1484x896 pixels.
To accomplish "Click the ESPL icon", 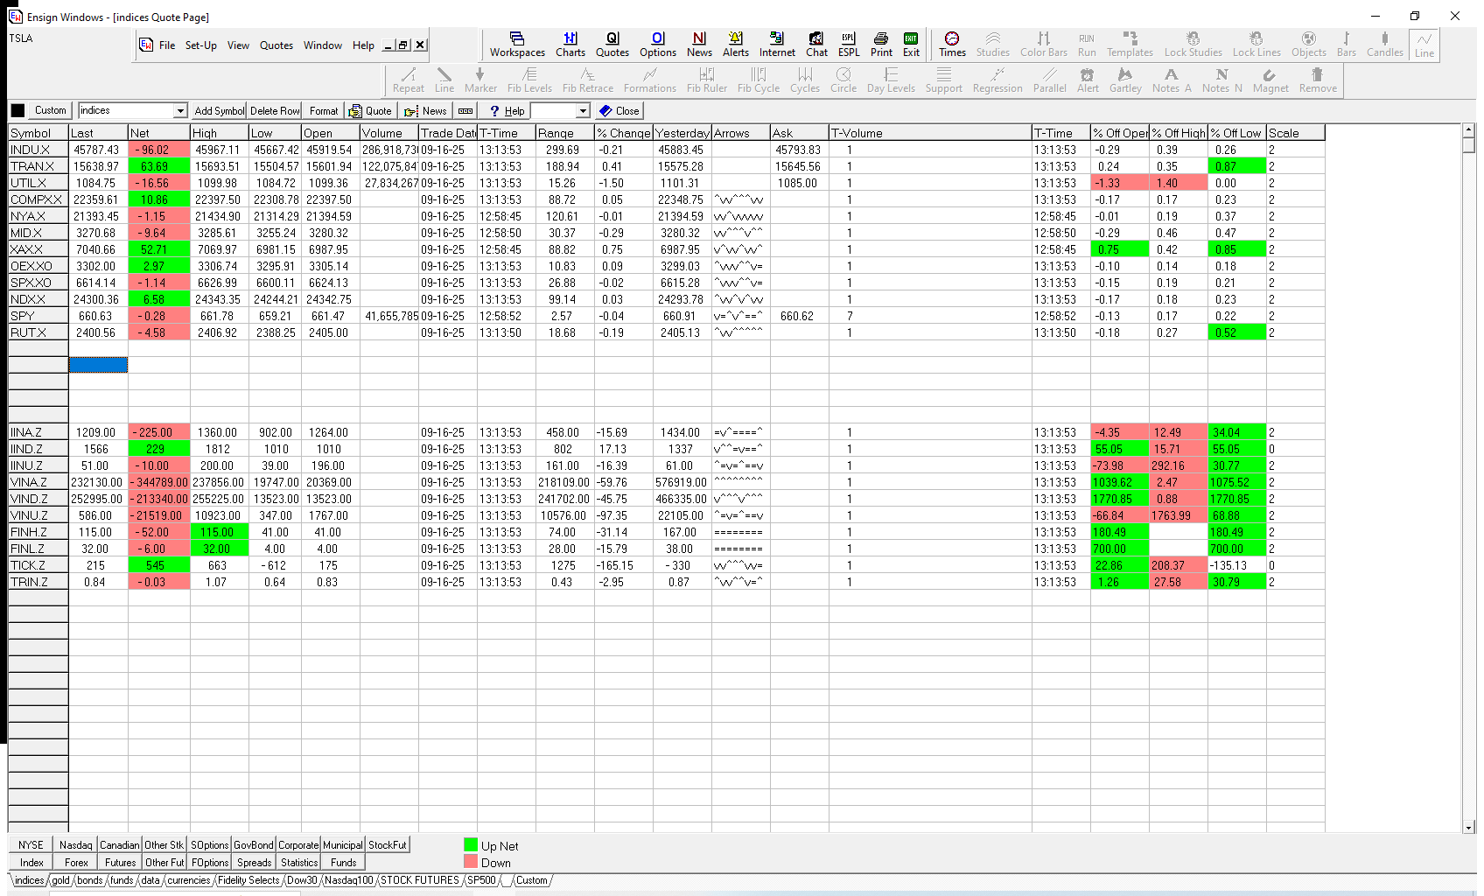I will (x=849, y=44).
